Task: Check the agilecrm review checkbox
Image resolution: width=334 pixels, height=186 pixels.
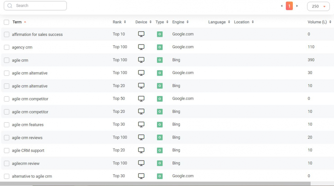Action: click(x=6, y=163)
